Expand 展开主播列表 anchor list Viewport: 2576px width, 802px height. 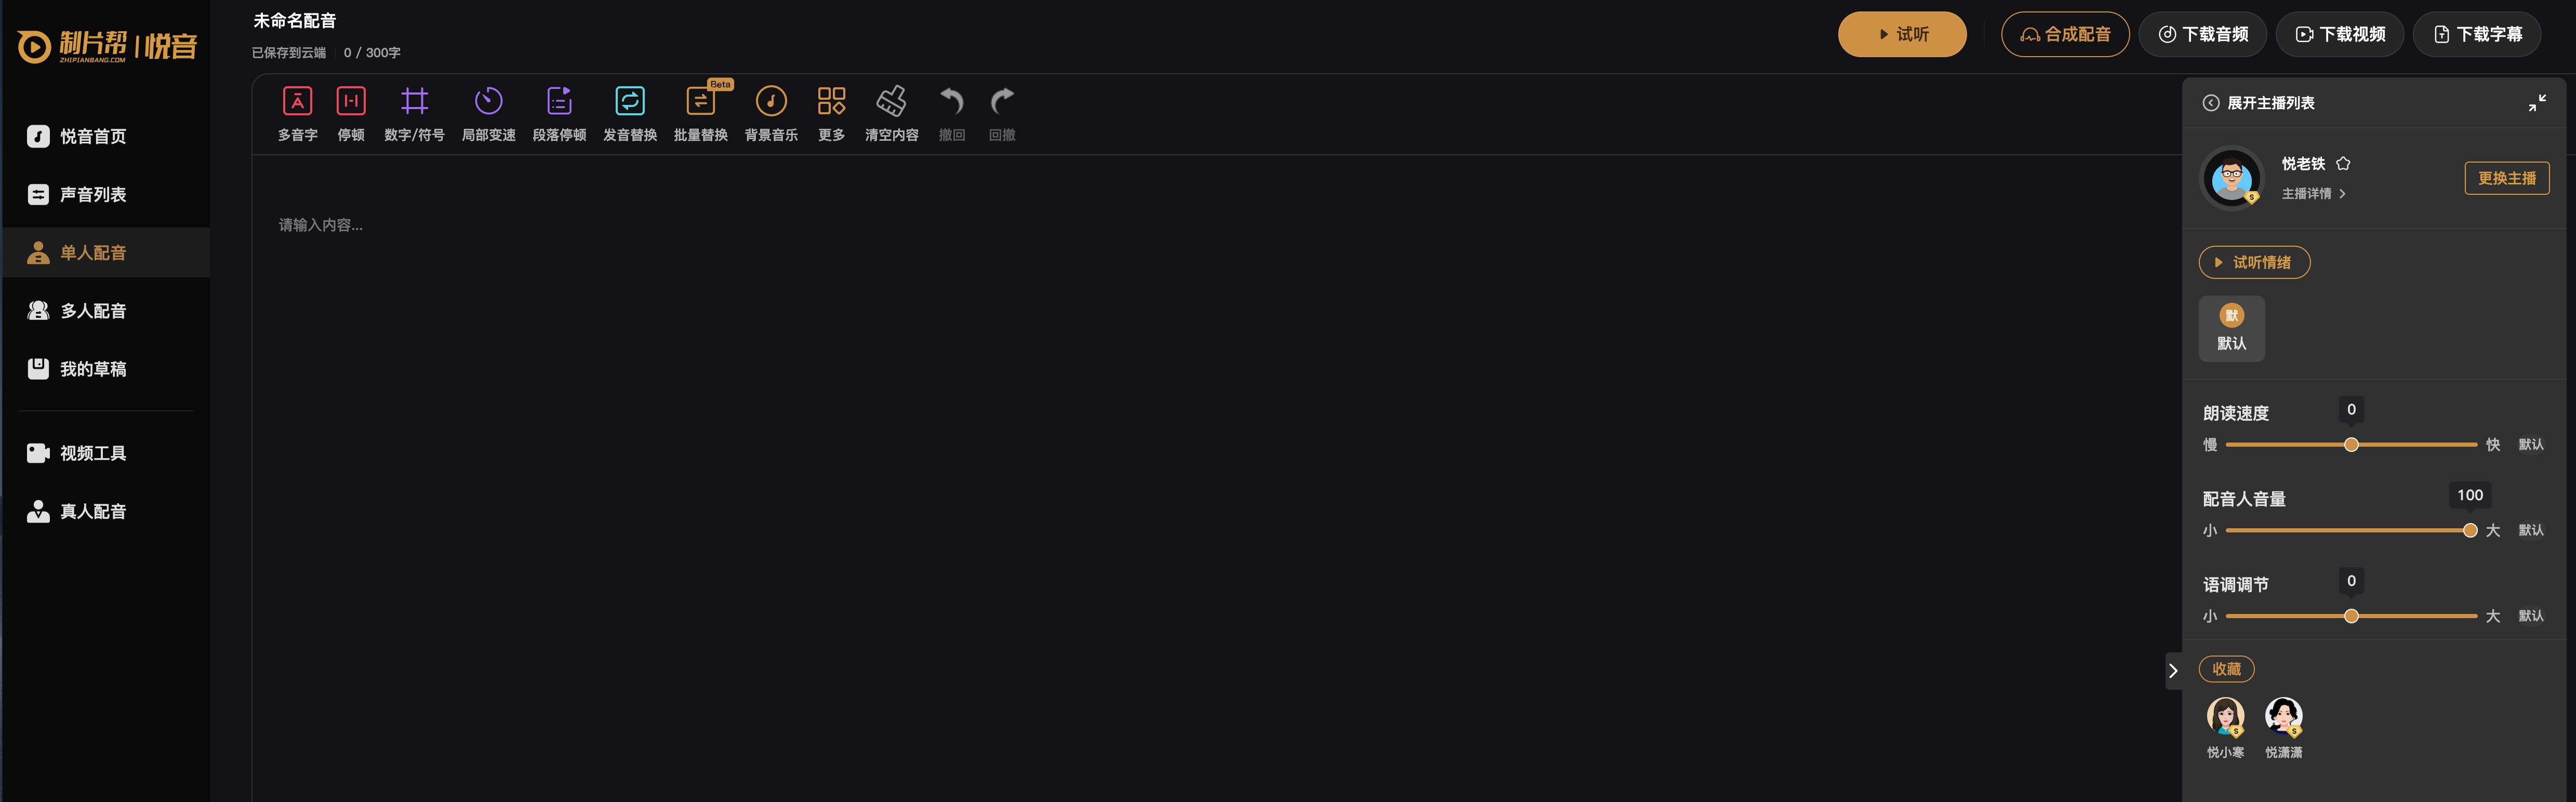[x=2258, y=103]
